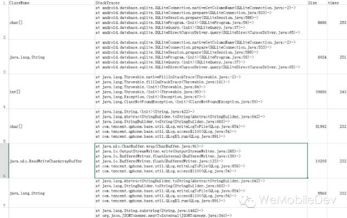Click the times cell showing 243

(337, 92)
